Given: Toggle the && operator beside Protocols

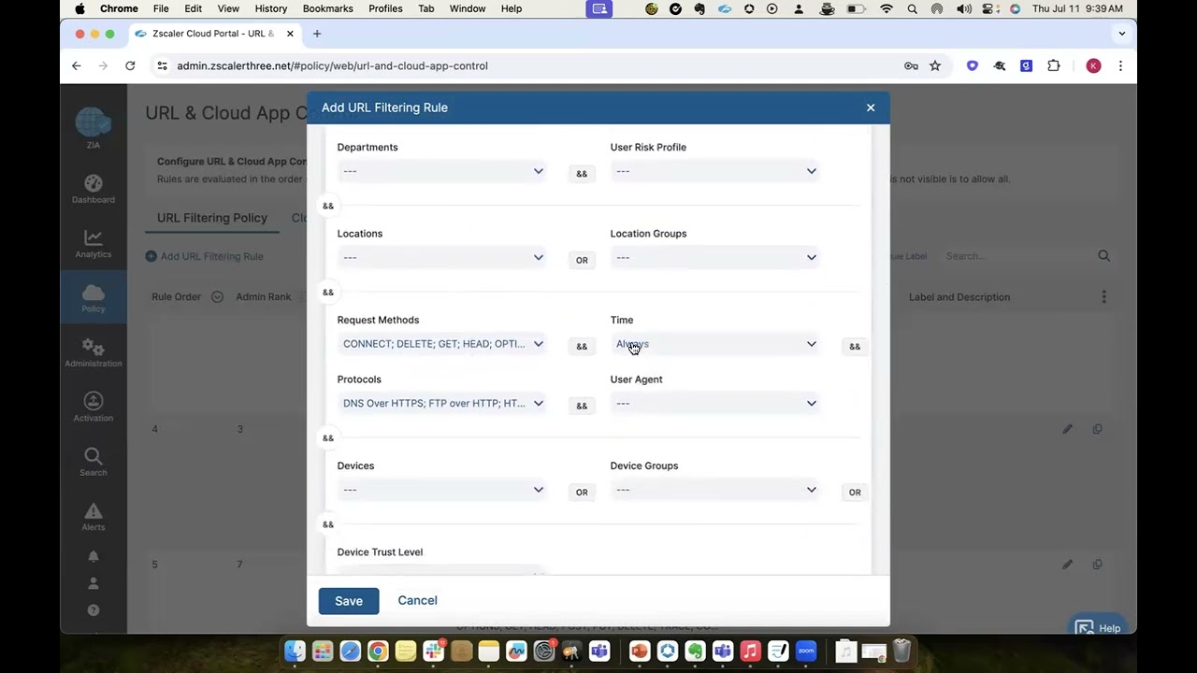Looking at the screenshot, I should point(582,406).
